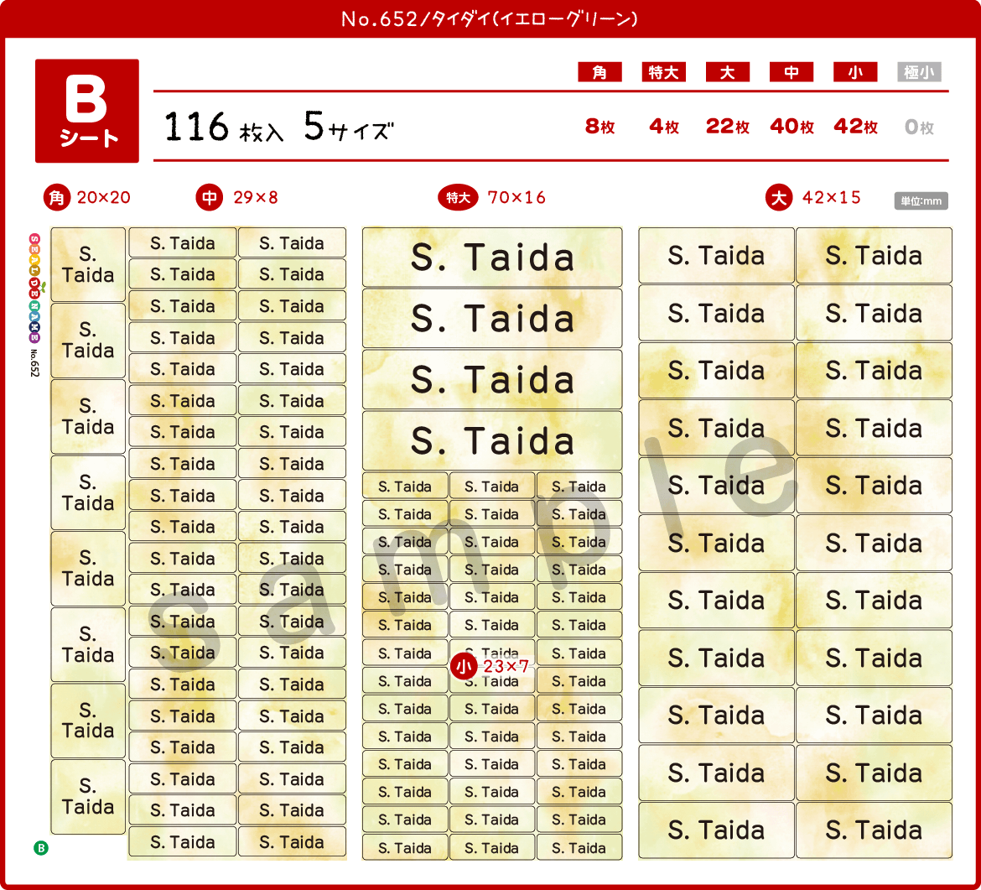Viewport: 981px width, 890px height.
Task: Select the 小 label above 42枚
Action: pos(855,72)
